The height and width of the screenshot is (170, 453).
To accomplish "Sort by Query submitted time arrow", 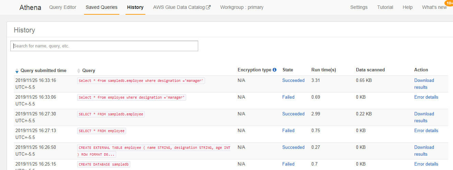I will click(17, 71).
